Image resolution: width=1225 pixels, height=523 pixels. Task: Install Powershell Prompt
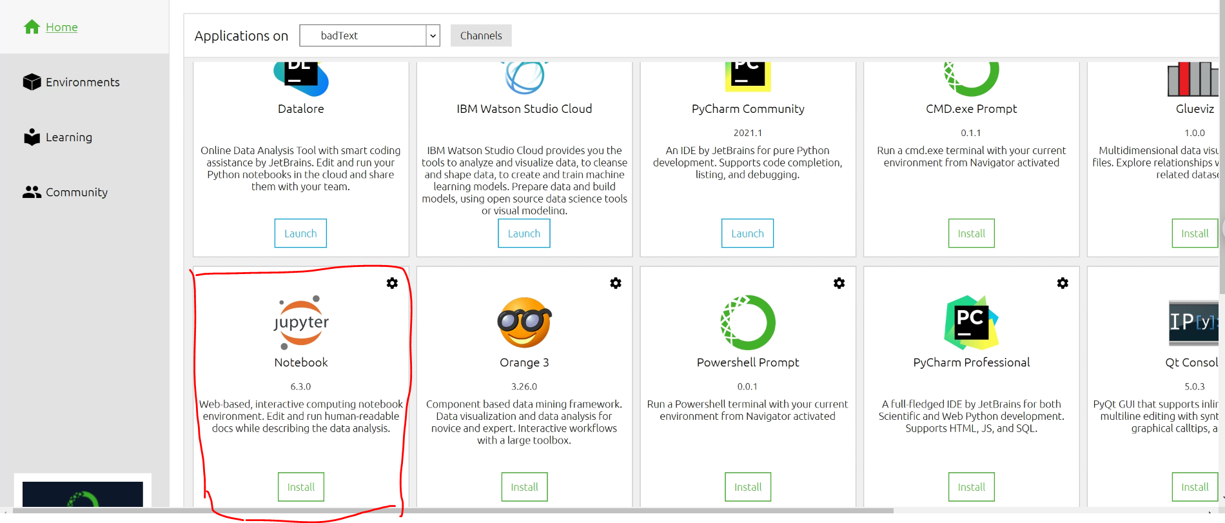coord(748,487)
